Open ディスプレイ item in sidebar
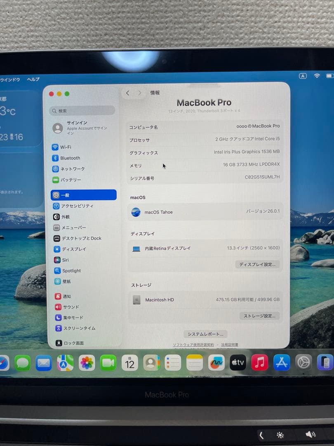The height and width of the screenshot is (446, 334). coord(70,249)
